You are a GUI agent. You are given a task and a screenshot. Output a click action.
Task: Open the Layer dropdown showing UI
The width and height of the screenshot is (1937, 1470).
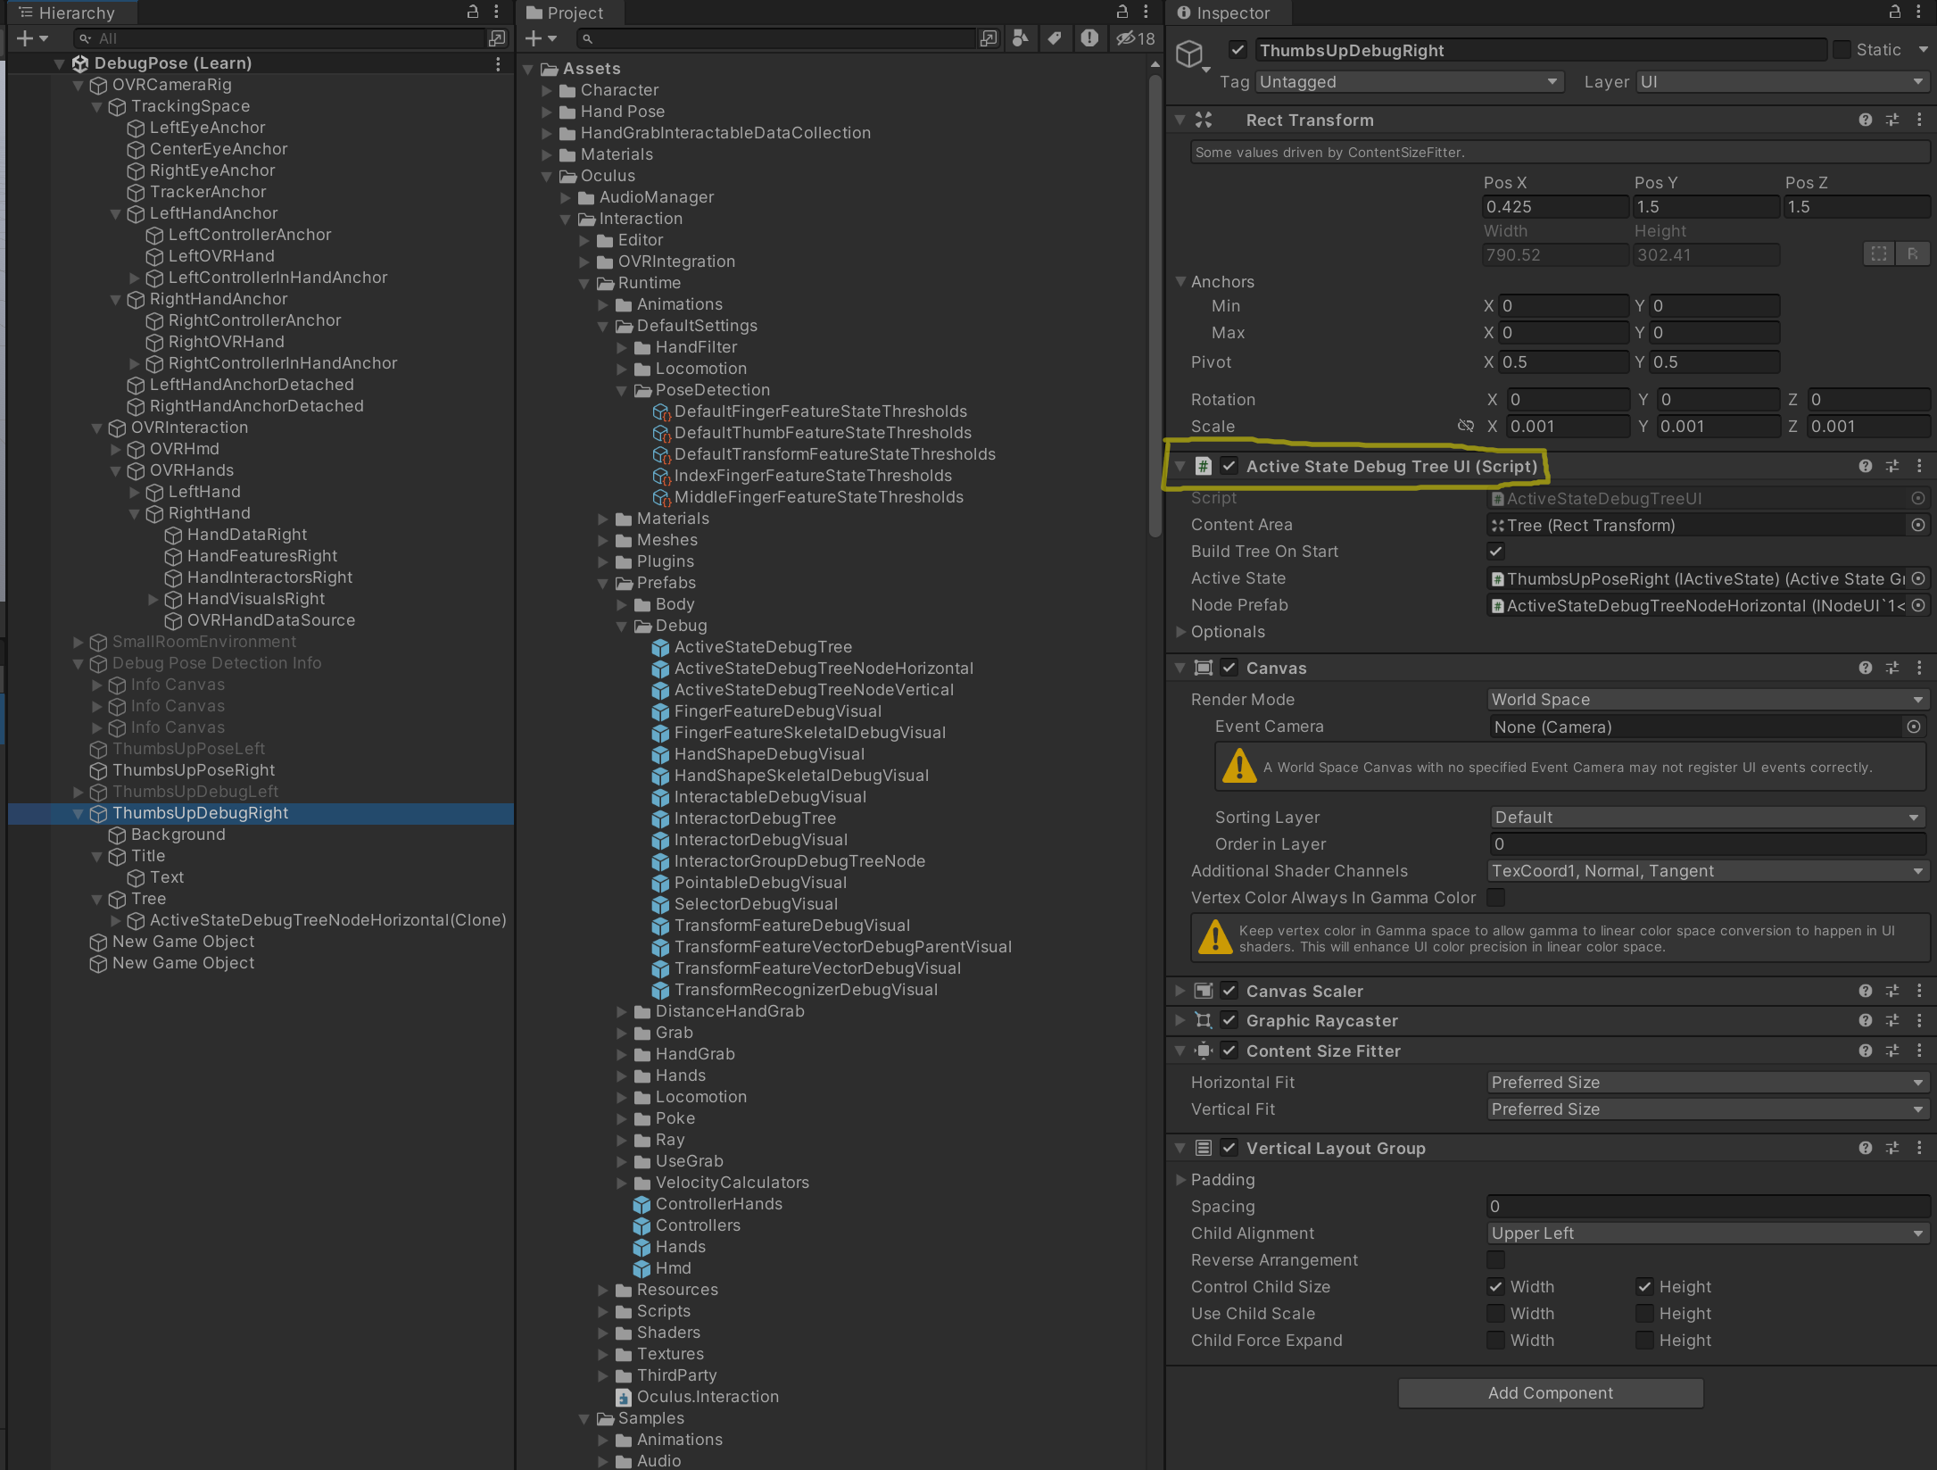coord(1782,82)
